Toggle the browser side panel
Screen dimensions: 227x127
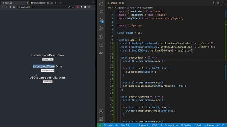(85, 7)
